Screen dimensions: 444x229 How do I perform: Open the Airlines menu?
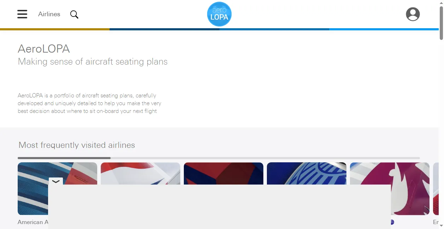(x=49, y=14)
